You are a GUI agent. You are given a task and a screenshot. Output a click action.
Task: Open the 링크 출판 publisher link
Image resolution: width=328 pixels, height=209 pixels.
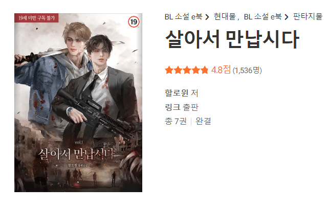click(181, 107)
